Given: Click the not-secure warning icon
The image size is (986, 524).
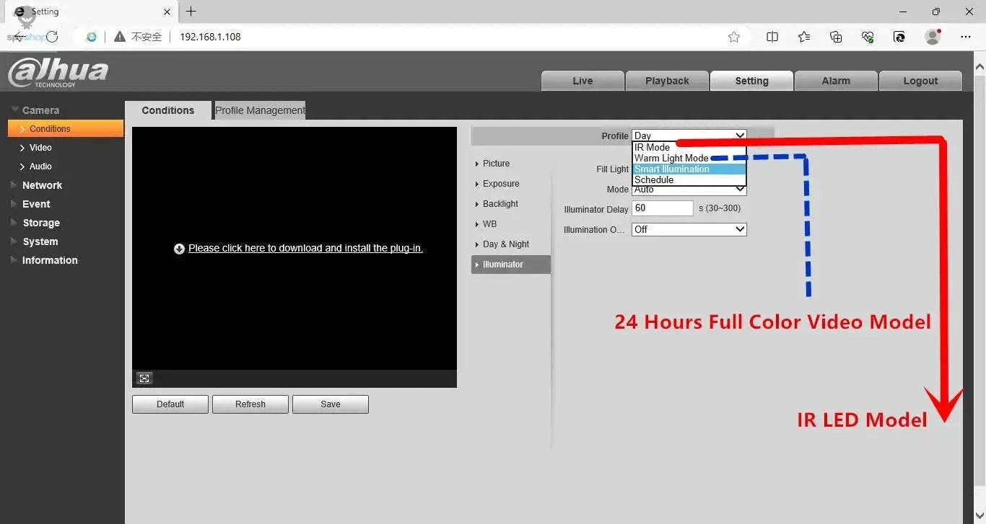Looking at the screenshot, I should pyautogui.click(x=120, y=37).
